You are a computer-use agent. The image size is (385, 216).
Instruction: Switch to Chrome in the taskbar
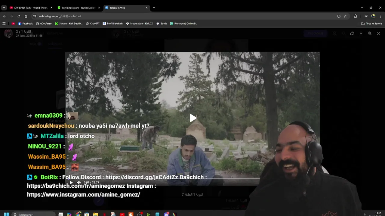(78, 214)
